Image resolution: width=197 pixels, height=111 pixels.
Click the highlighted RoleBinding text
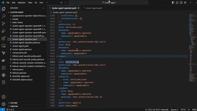pyautogui.click(x=72, y=62)
